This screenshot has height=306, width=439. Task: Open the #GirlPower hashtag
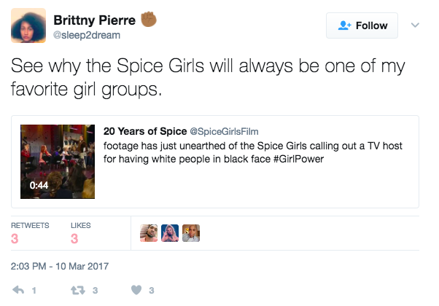[298, 159]
